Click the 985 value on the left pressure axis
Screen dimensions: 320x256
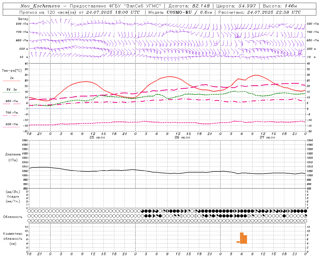pos(25,188)
